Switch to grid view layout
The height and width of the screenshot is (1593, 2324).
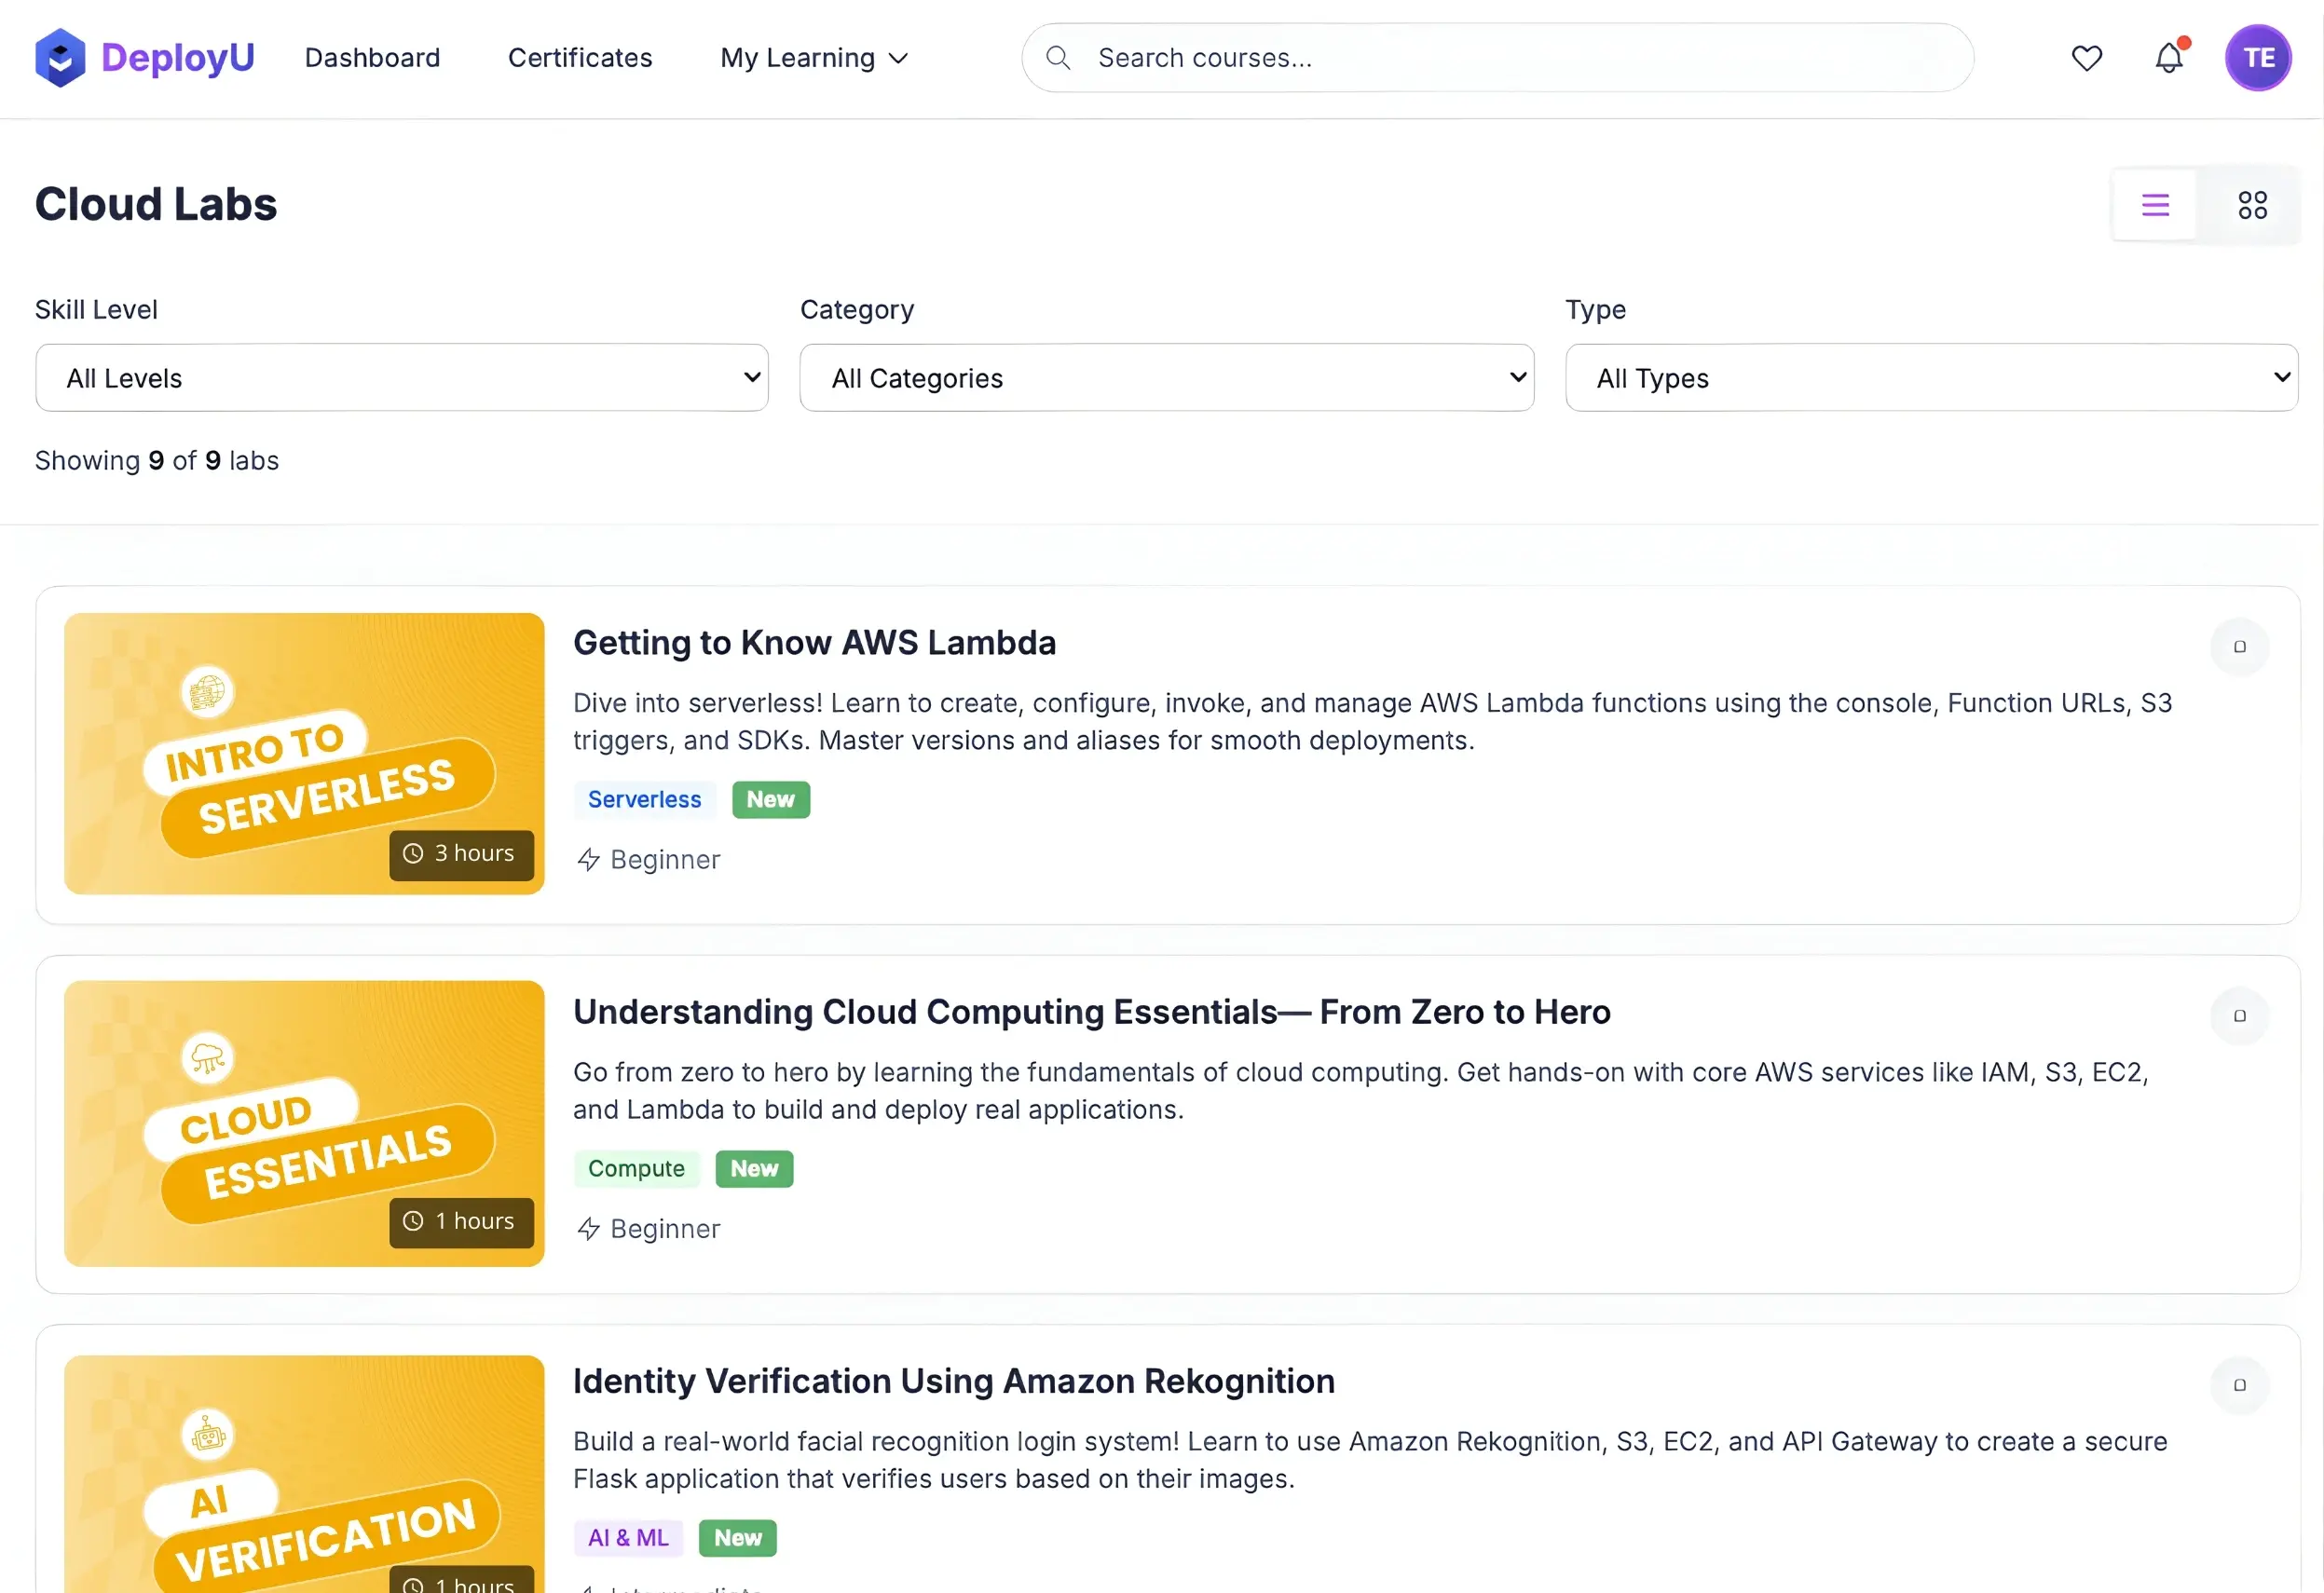[x=2252, y=205]
